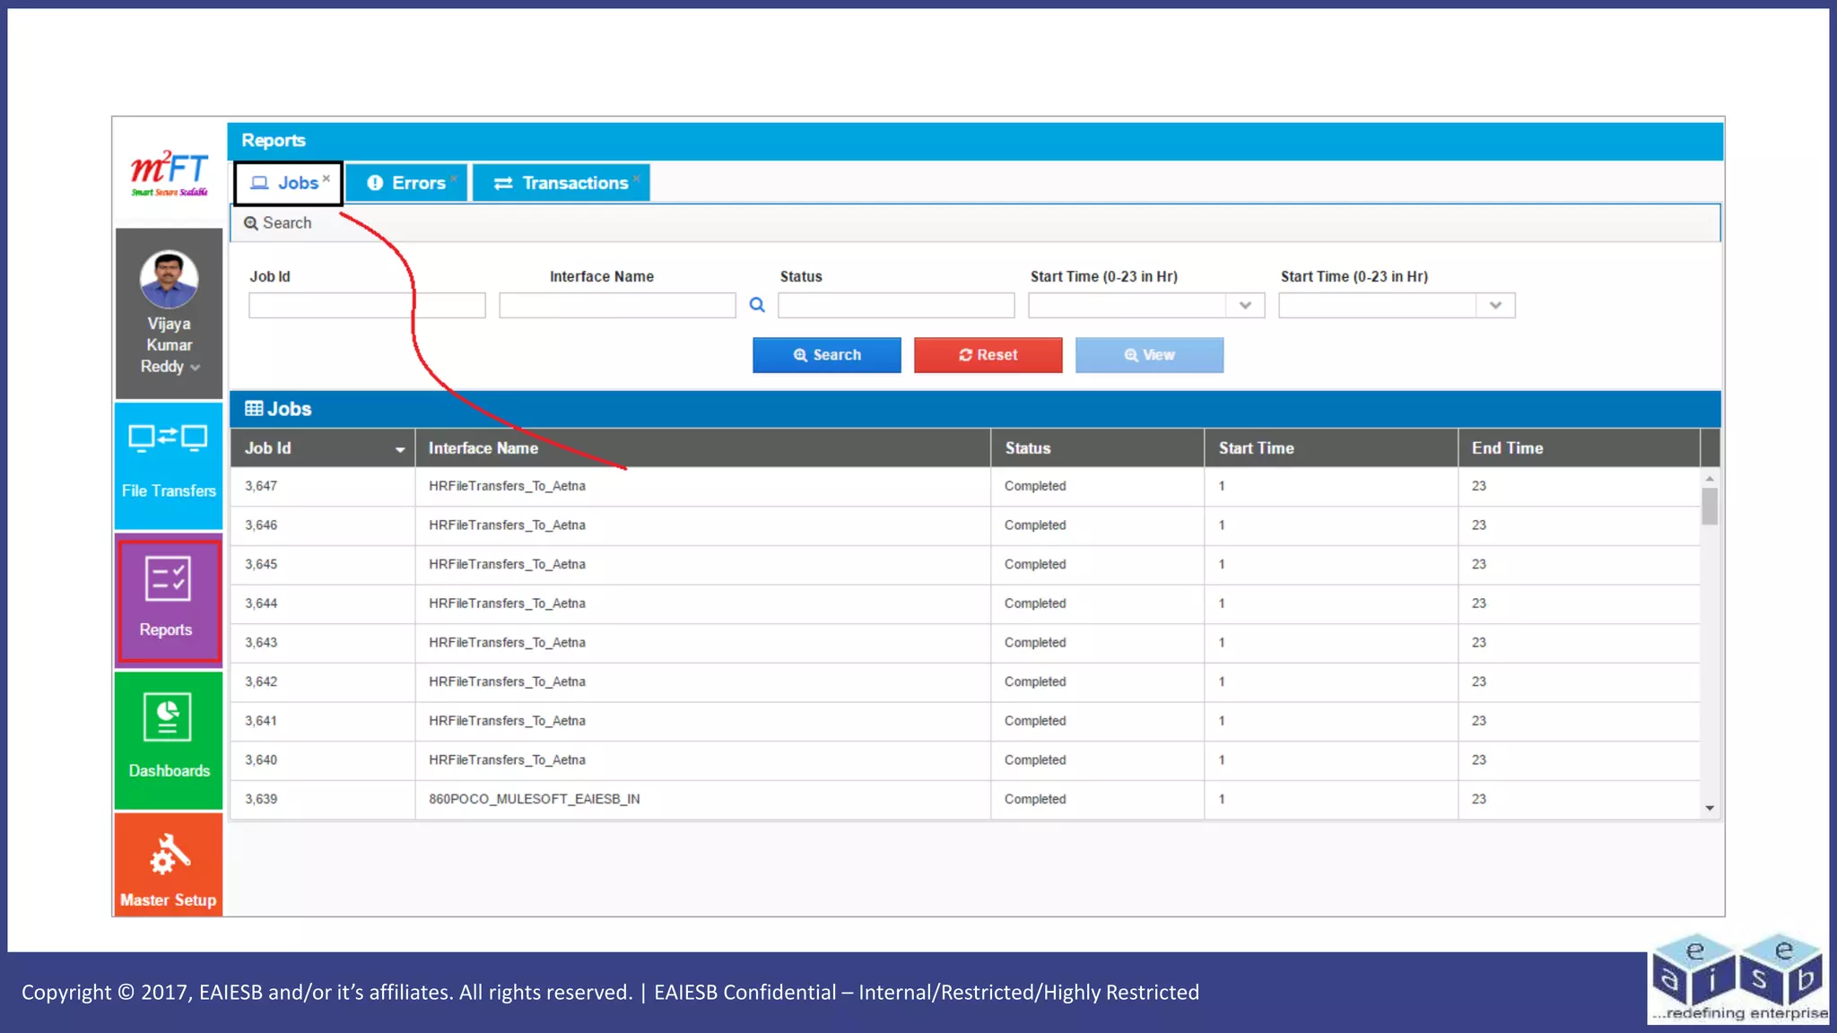Click the magnifier icon beside Interface Name

[757, 305]
